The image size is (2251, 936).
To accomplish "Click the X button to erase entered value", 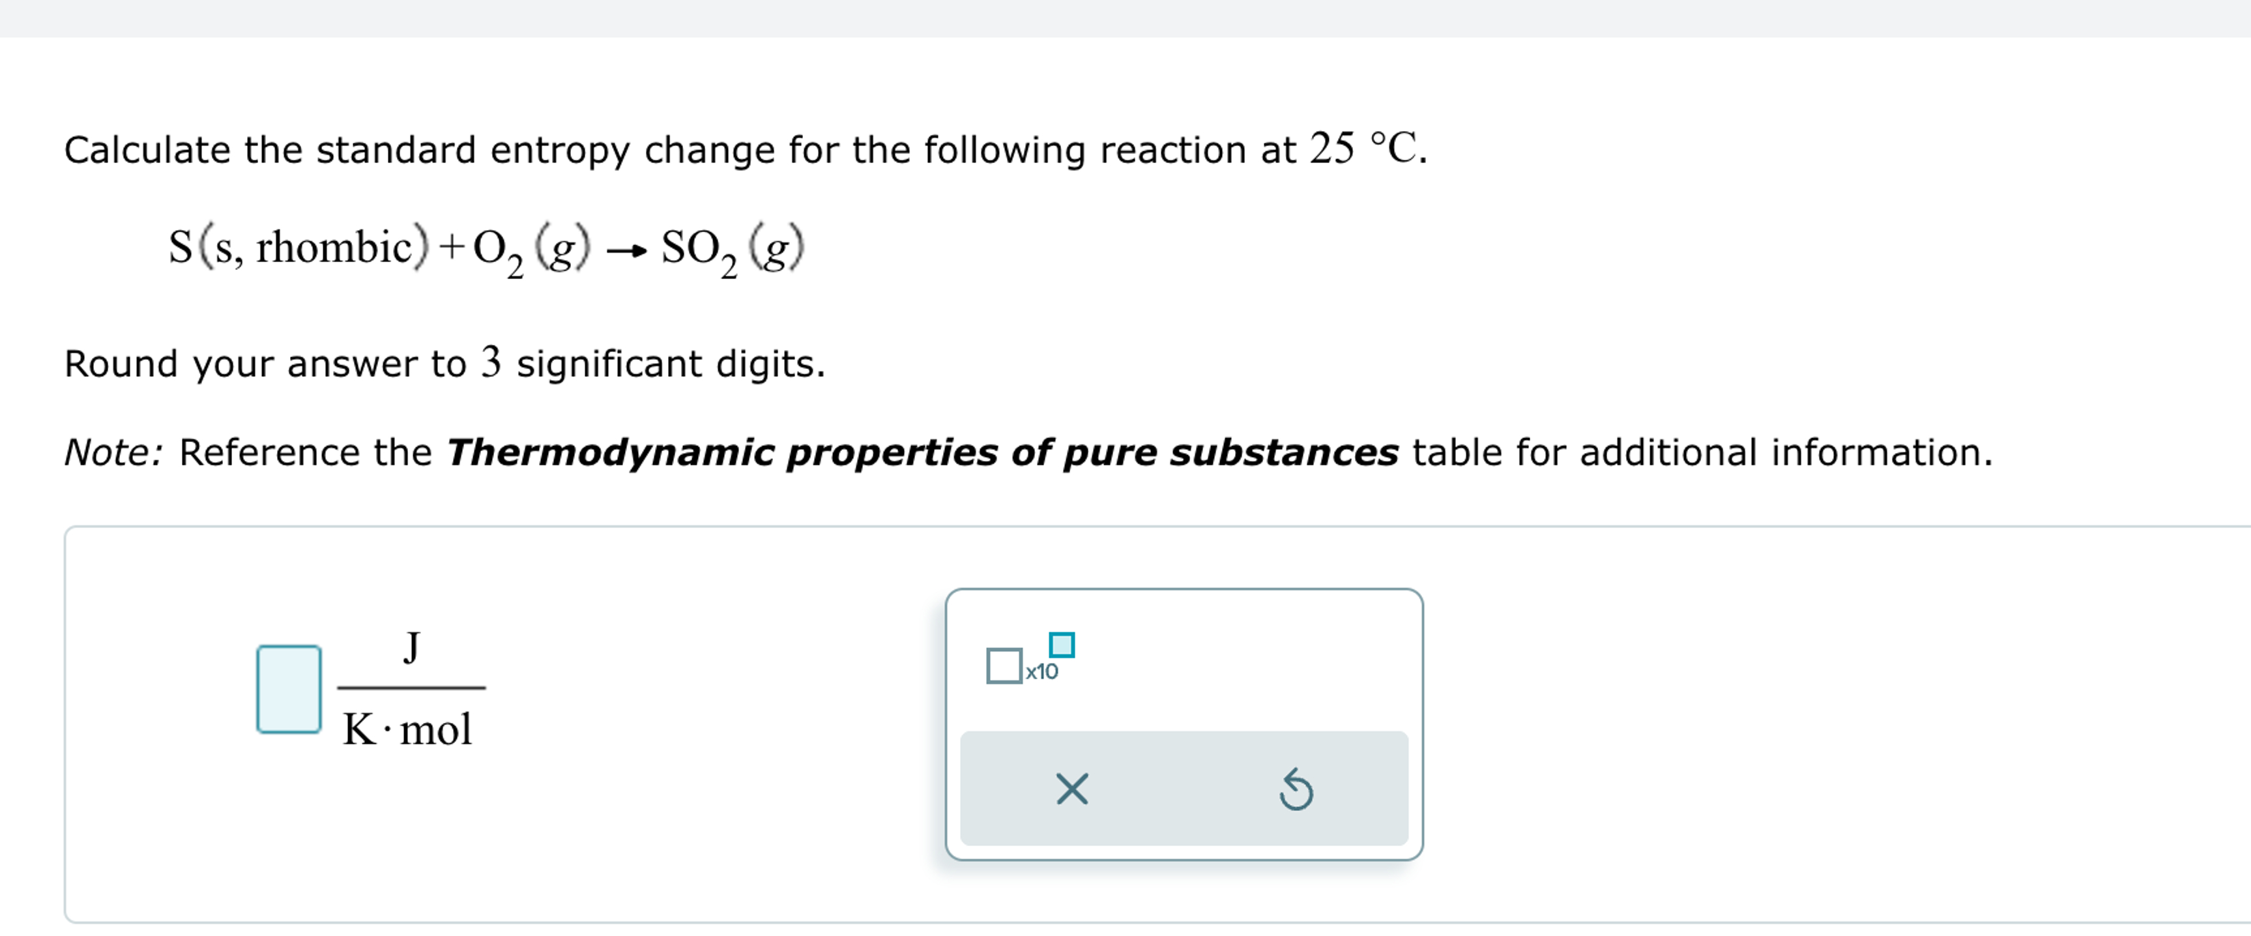I will pyautogui.click(x=1074, y=791).
